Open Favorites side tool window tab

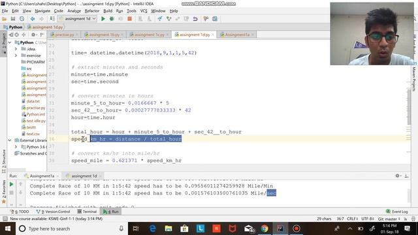click(x=4, y=191)
